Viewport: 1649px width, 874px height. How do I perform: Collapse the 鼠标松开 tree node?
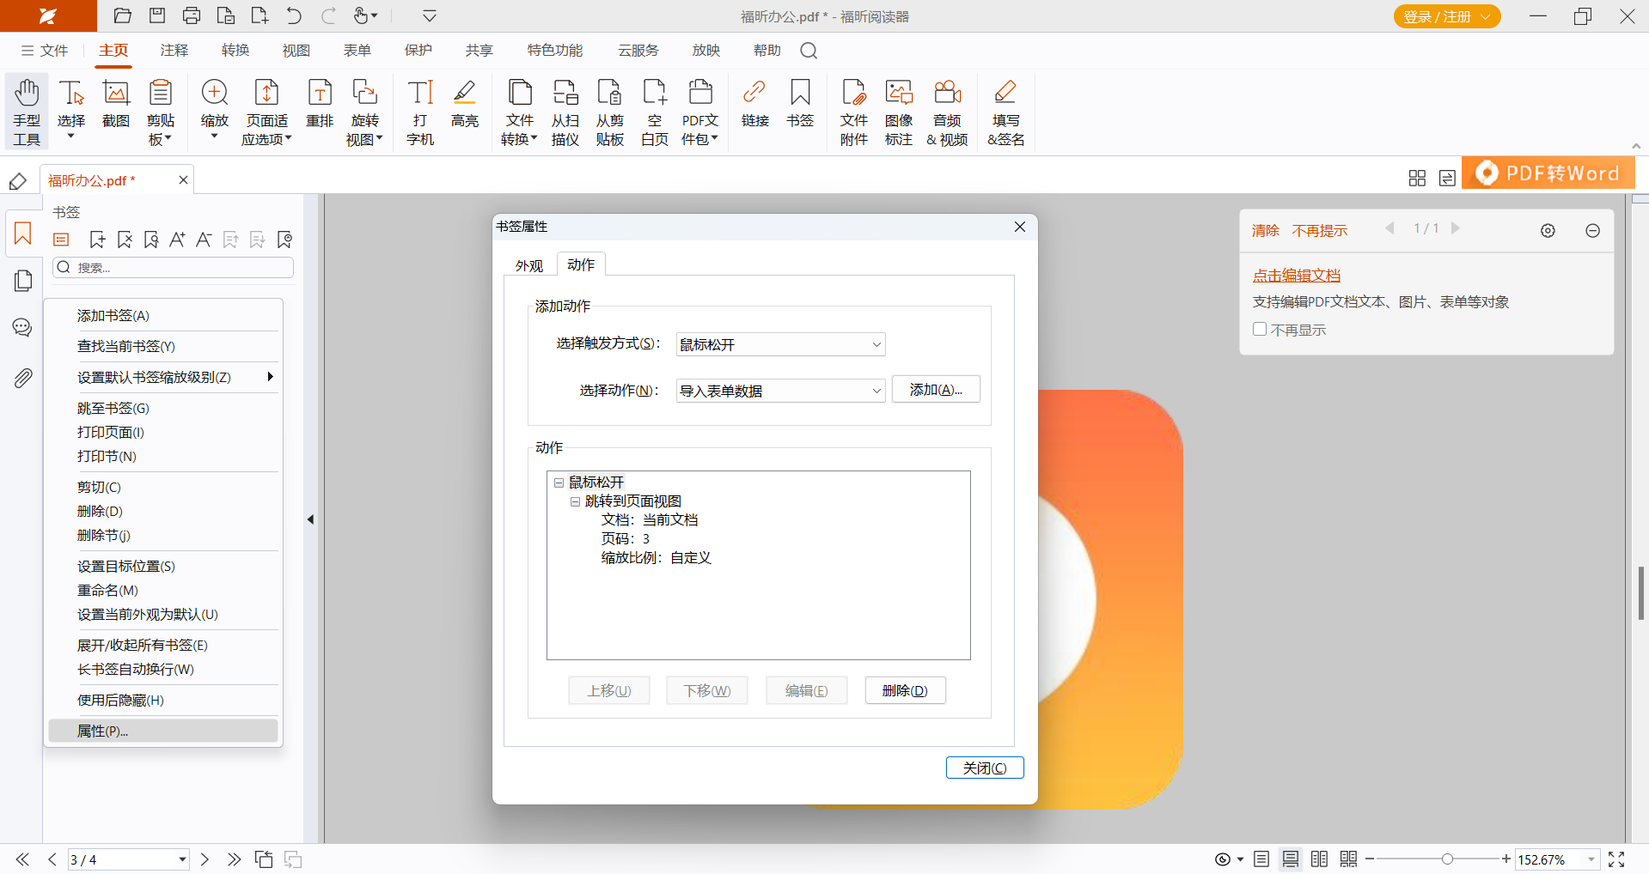559,483
